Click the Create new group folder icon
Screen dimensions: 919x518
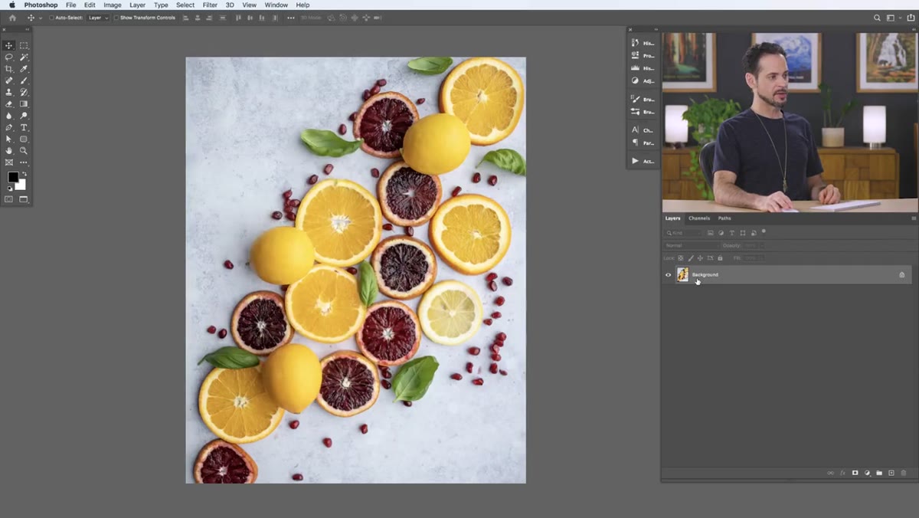pyautogui.click(x=879, y=473)
